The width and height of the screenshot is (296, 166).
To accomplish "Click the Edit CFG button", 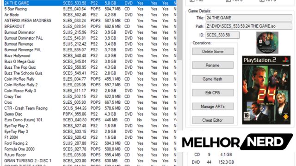I will tap(213, 93).
